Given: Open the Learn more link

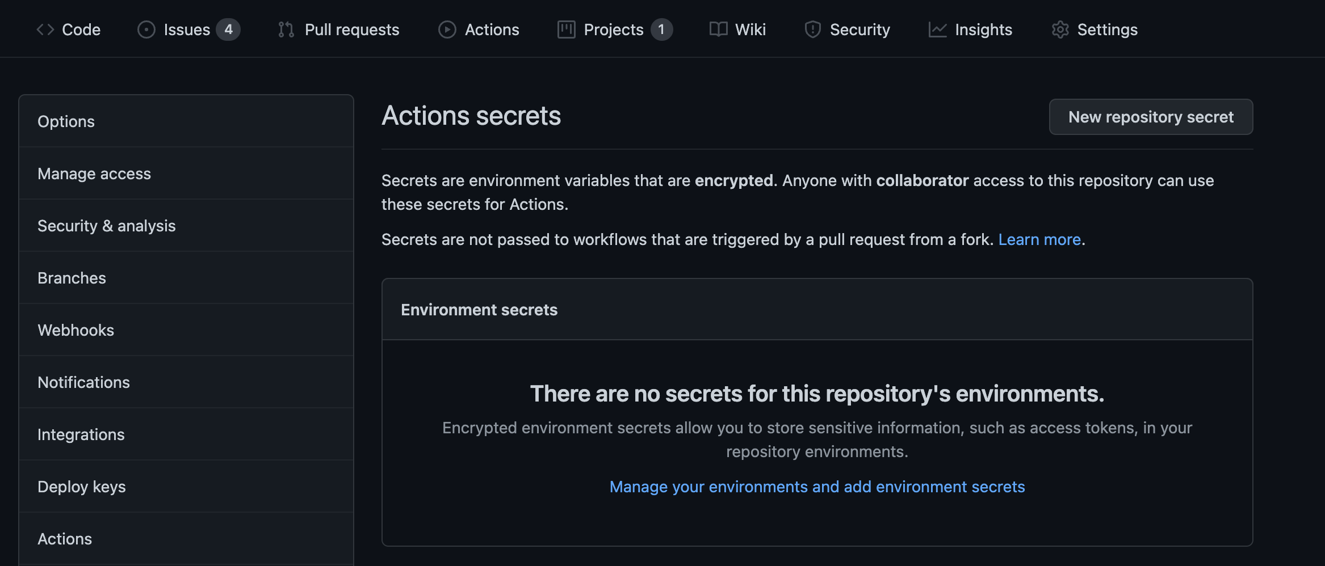Looking at the screenshot, I should click(1039, 239).
